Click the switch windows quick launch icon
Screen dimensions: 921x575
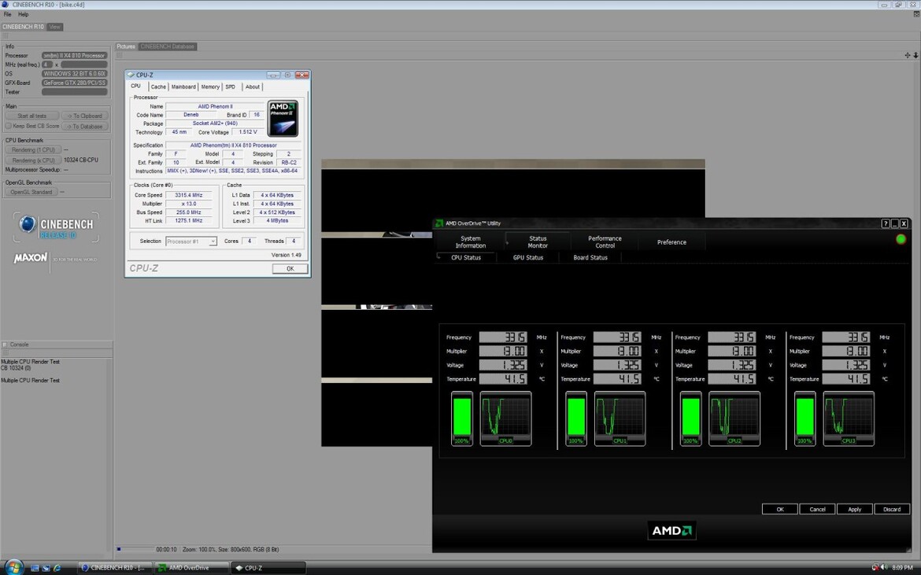[x=46, y=568]
